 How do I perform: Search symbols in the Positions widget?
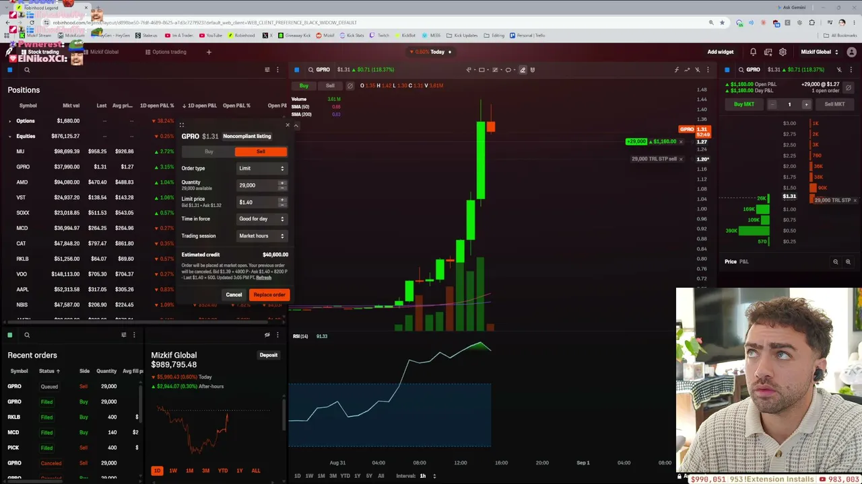click(27, 70)
